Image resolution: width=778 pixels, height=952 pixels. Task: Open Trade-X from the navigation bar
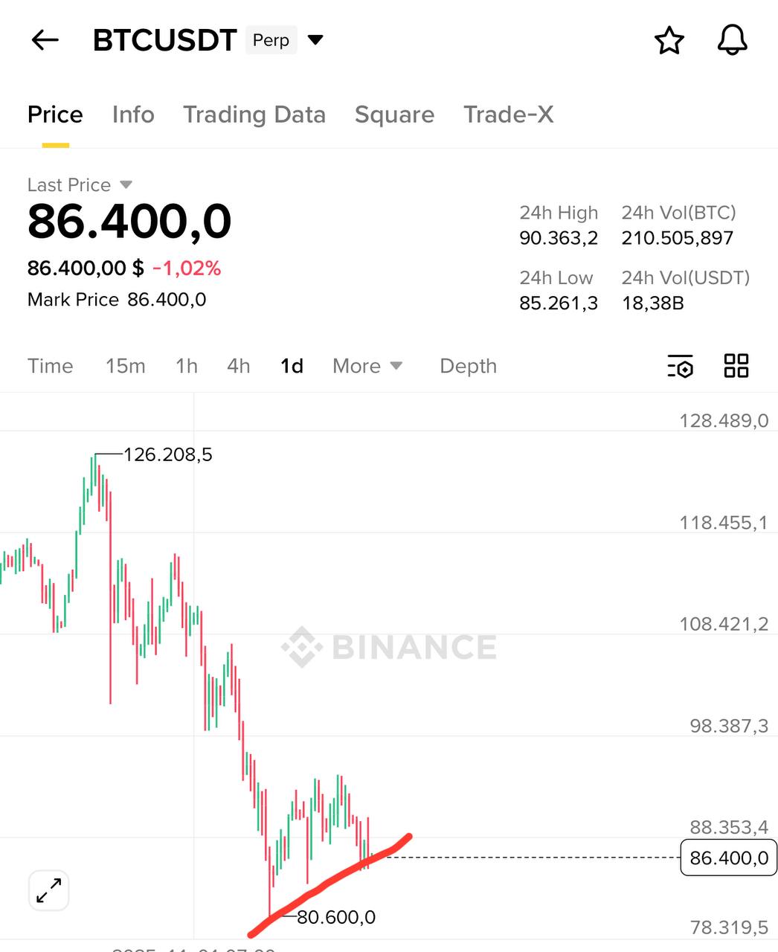click(x=509, y=115)
